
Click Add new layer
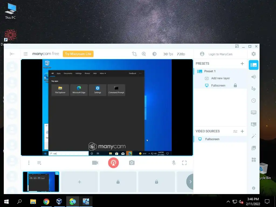[x=220, y=78]
